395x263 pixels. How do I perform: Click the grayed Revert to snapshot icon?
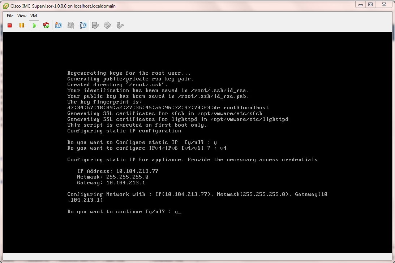71,25
